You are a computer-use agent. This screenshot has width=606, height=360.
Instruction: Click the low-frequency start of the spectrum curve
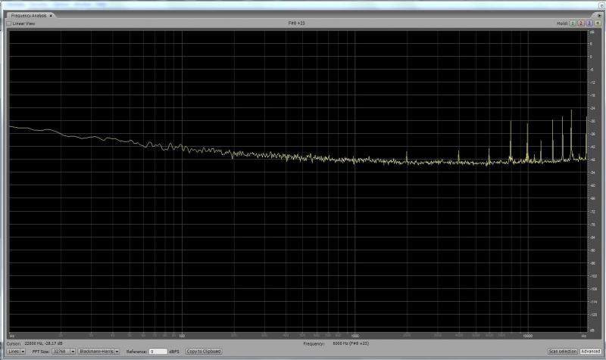click(10, 126)
